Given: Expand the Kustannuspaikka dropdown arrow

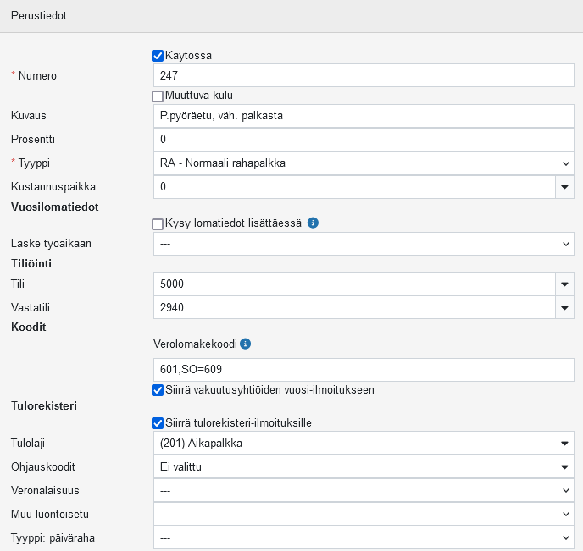Looking at the screenshot, I should pyautogui.click(x=564, y=186).
